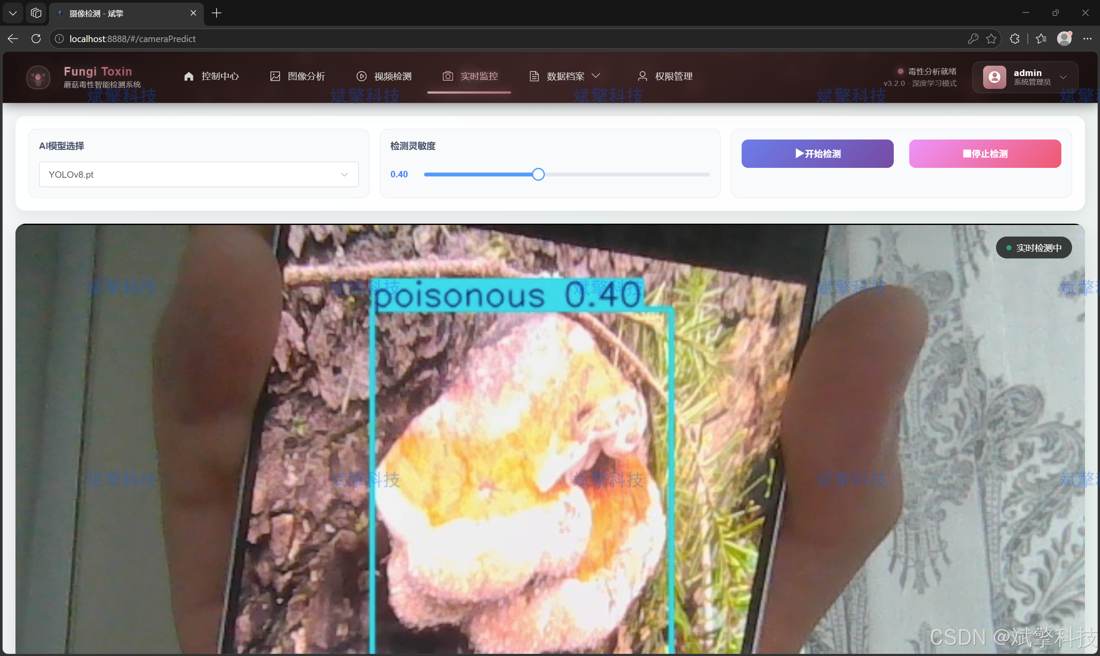Click the 控制中心 home icon
The width and height of the screenshot is (1100, 656).
pos(189,76)
